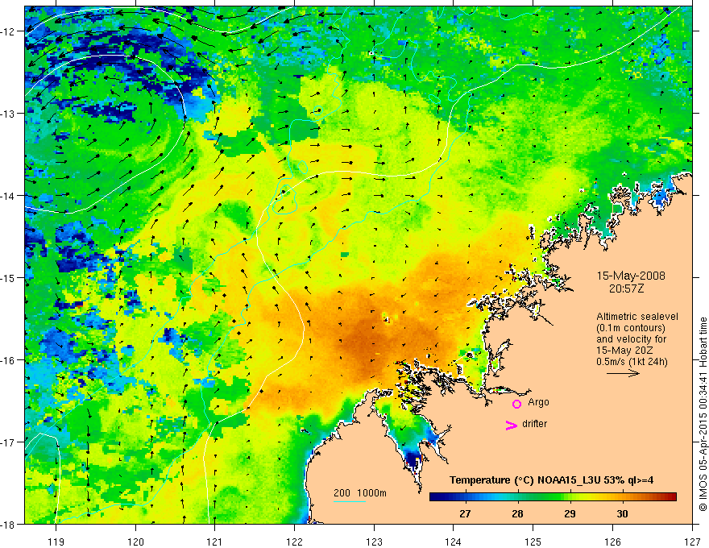Click the longitude axis label '127'
The width and height of the screenshot is (709, 548).
tap(692, 542)
